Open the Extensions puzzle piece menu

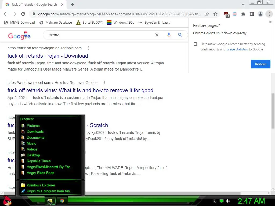(243, 14)
